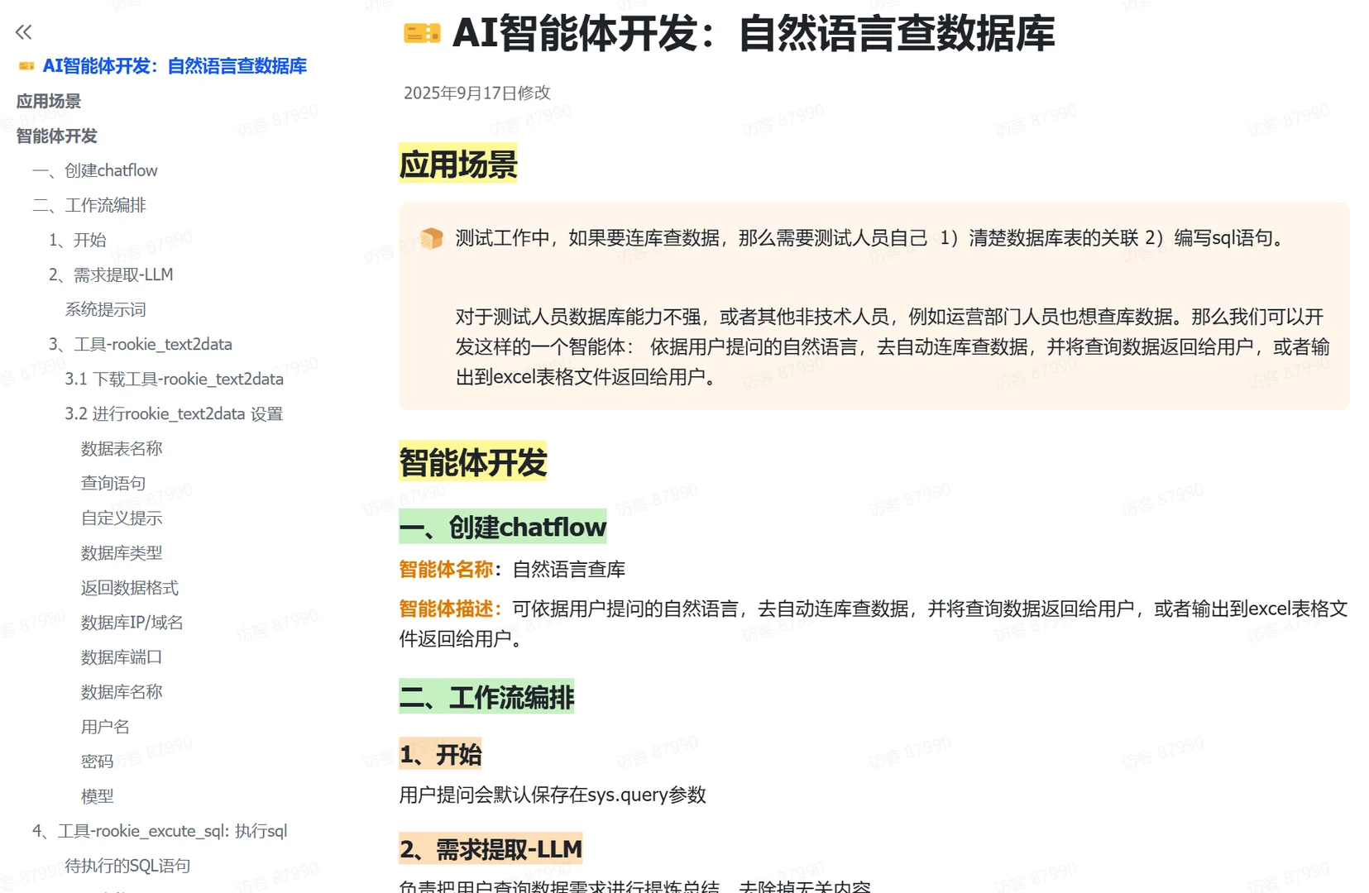Viewport: 1369px width, 893px height.
Task: Click the orange label 智能体名称
Action: click(446, 569)
